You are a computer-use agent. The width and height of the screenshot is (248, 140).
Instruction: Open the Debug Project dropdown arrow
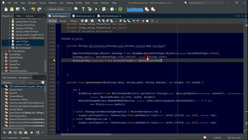pyautogui.click(x=108, y=9)
